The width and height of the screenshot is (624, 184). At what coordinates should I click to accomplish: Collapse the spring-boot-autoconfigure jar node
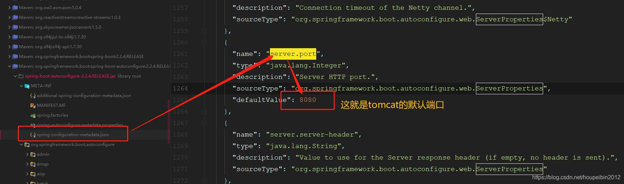tap(15, 76)
